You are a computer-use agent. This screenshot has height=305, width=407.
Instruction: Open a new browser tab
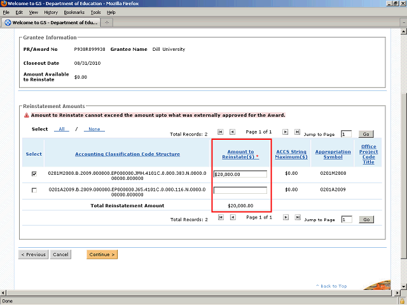(107, 23)
